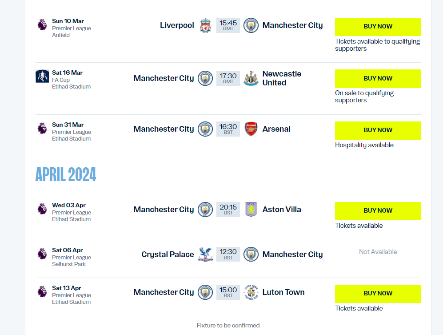Click the 16:30 BST kick-off time box
This screenshot has width=443, height=335.
point(228,129)
